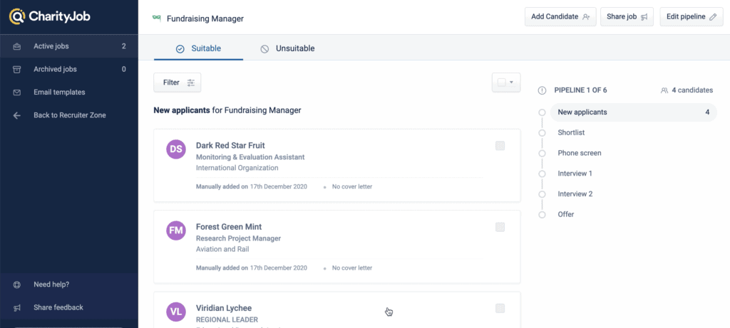Click the Back to Recruiter Zone arrow icon
This screenshot has width=730, height=328.
17,115
